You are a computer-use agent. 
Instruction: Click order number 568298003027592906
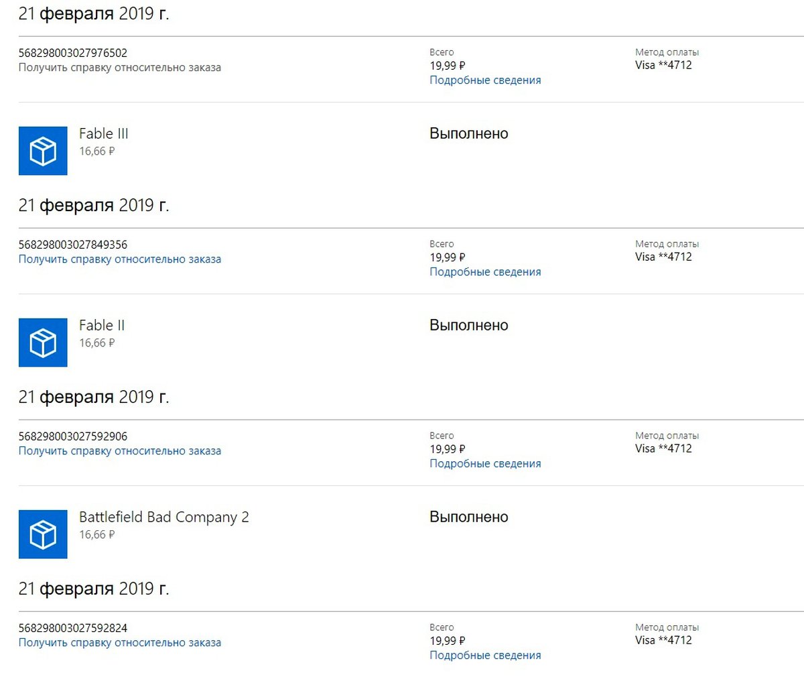click(73, 436)
